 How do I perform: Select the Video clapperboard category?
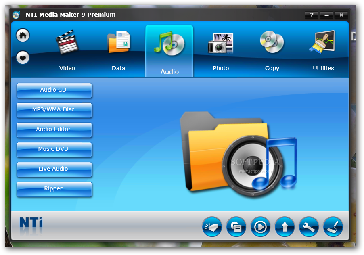pos(67,51)
